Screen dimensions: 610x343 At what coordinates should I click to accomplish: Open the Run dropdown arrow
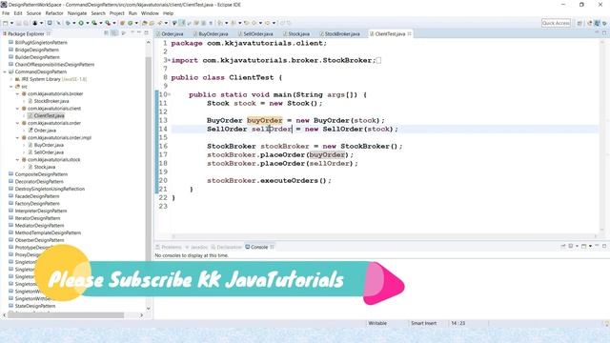pyautogui.click(x=87, y=23)
